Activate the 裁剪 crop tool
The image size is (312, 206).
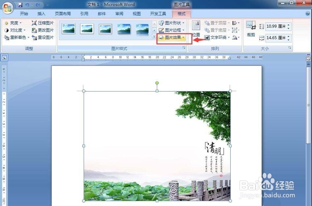pos(251,29)
